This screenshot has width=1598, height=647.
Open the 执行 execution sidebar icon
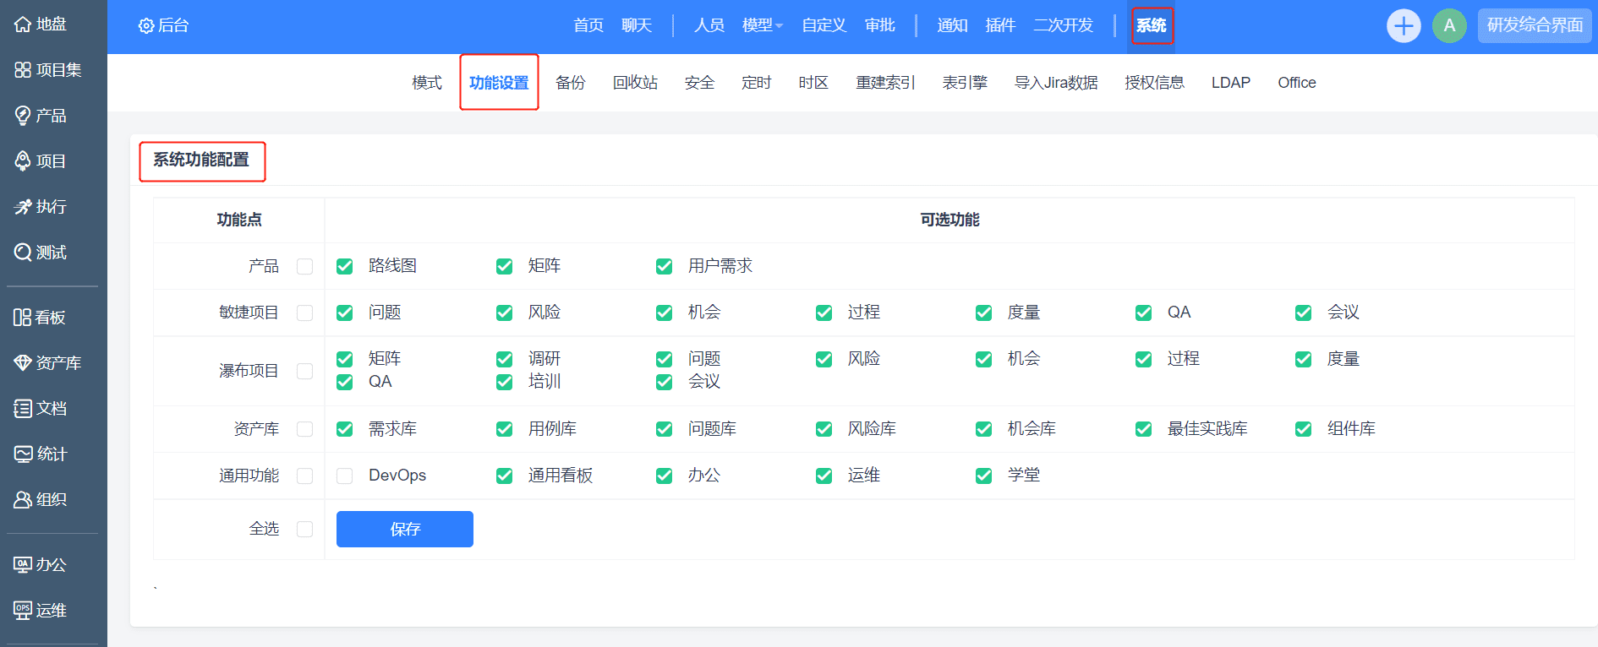[23, 207]
